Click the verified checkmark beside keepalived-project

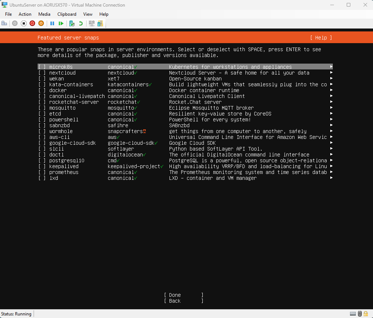pyautogui.click(x=162, y=166)
